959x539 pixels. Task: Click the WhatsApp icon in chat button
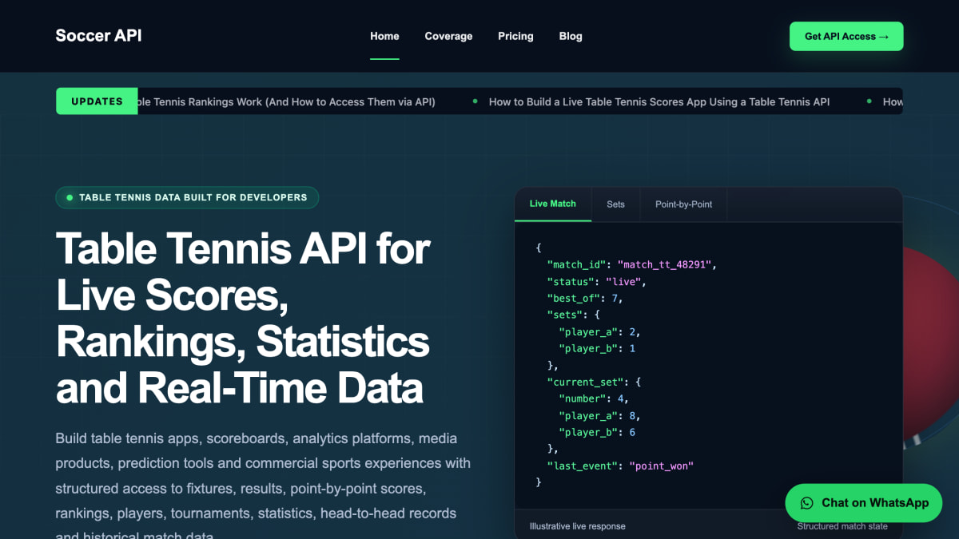point(807,503)
